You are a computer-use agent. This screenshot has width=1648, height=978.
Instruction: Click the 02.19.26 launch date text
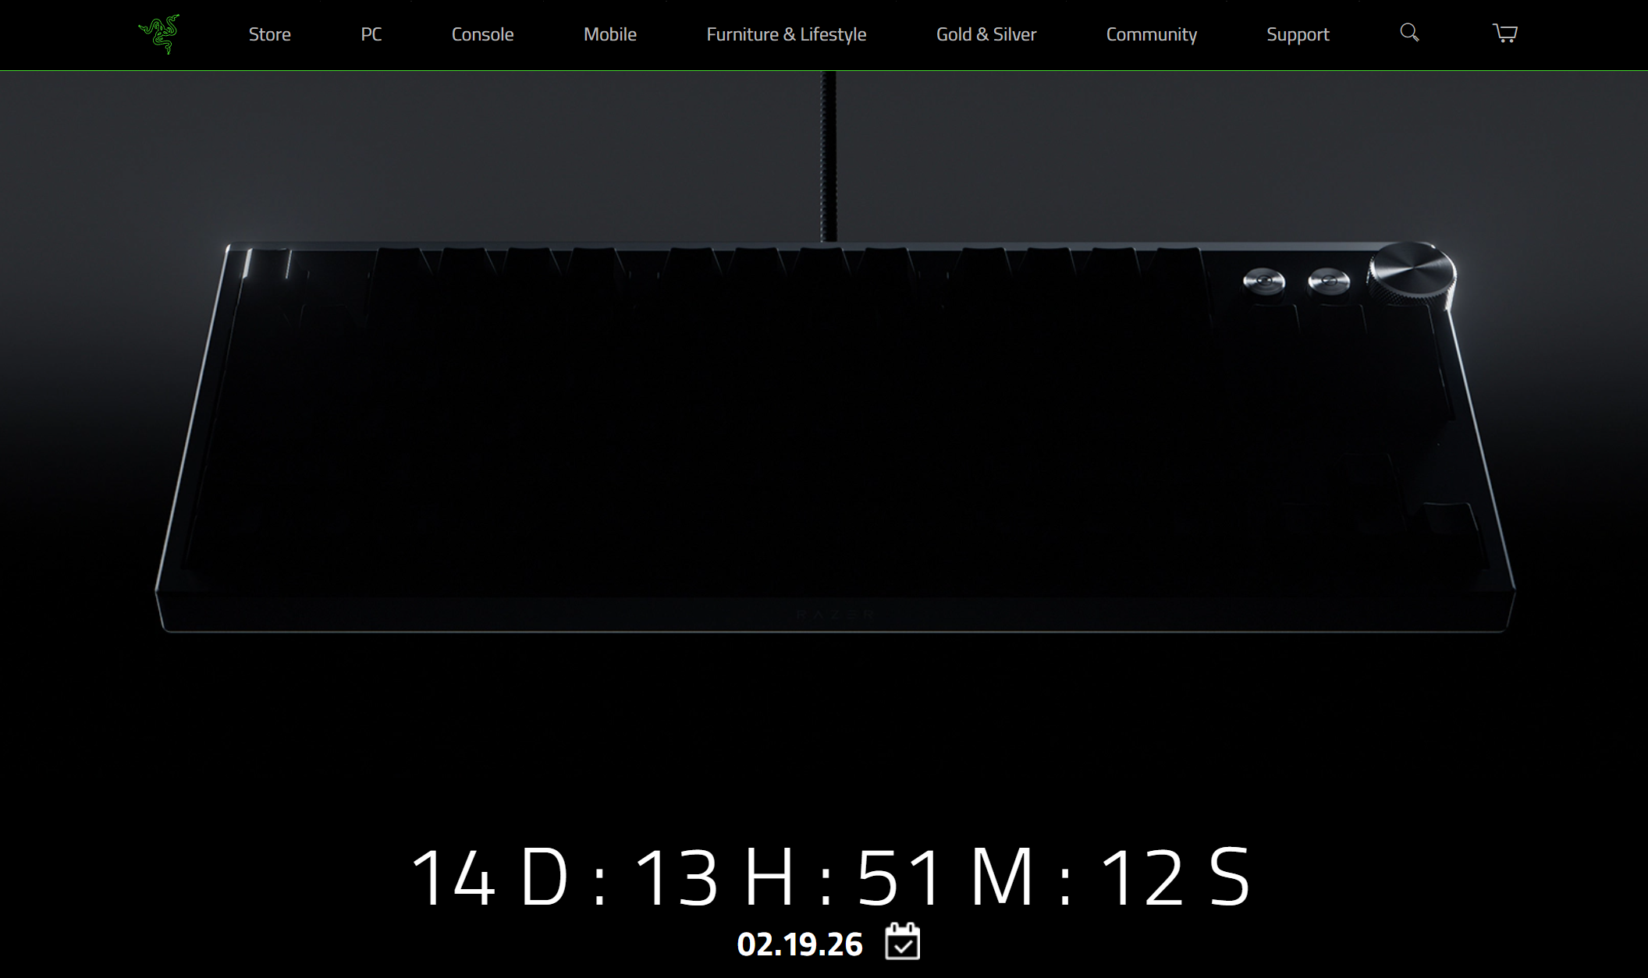click(800, 944)
